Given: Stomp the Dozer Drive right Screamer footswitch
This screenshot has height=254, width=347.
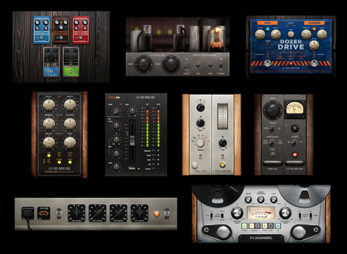Looking at the screenshot, I should [x=314, y=63].
